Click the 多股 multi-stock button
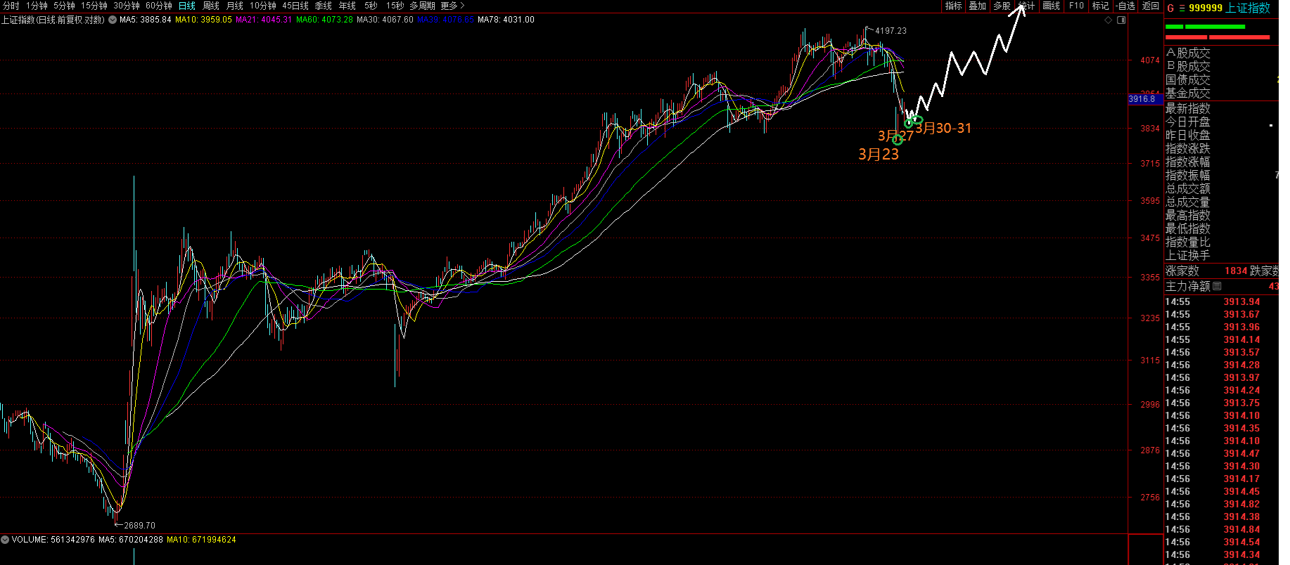1290x565 pixels. coord(1002,6)
